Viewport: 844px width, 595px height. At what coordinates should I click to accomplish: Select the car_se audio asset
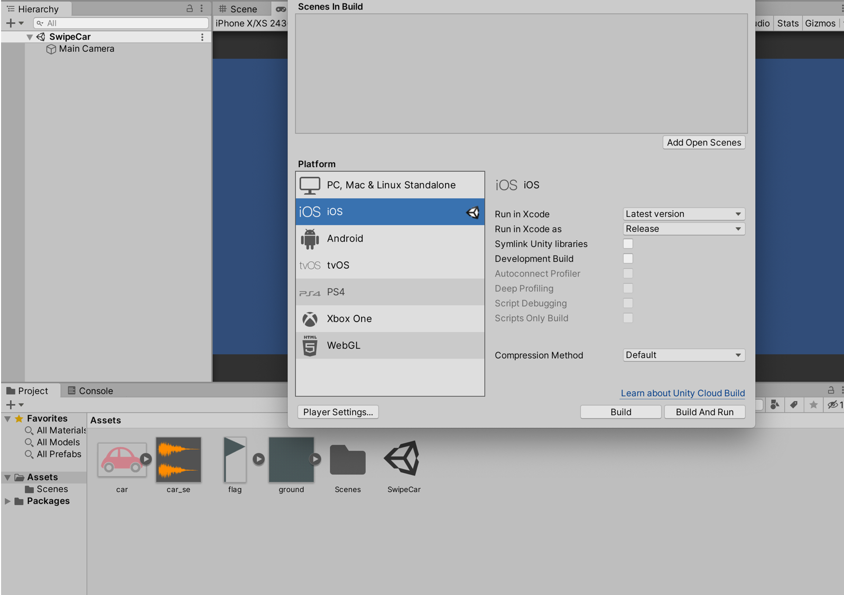click(x=179, y=460)
